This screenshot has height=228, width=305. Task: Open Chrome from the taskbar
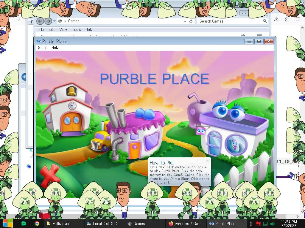click(x=37, y=224)
